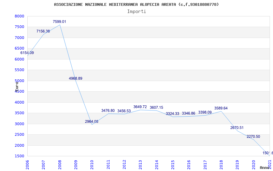Click the x-axis year 2020
This screenshot has height=171, width=273.
(254, 165)
